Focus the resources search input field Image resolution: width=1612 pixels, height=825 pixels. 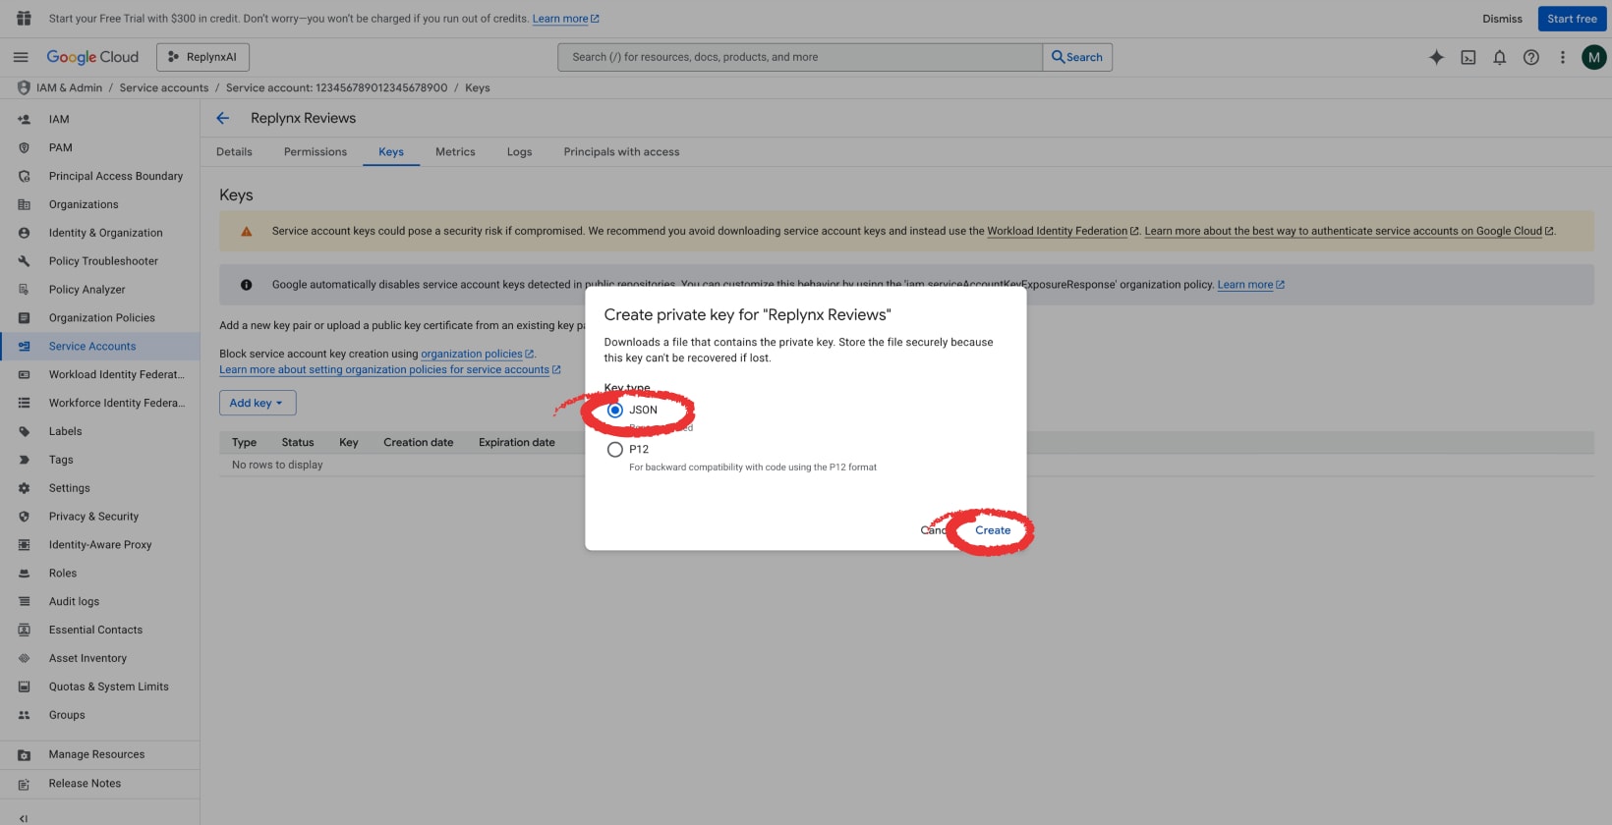coord(800,57)
